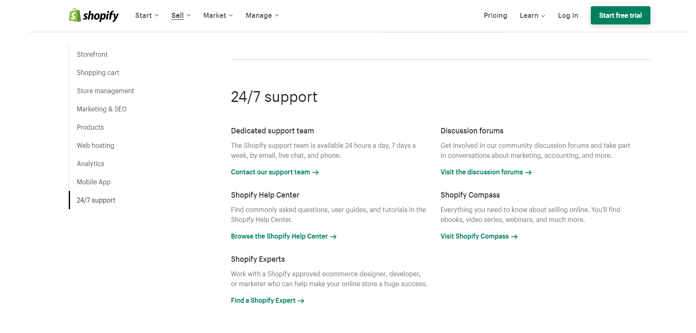
Task: Open Store management section
Action: (105, 91)
